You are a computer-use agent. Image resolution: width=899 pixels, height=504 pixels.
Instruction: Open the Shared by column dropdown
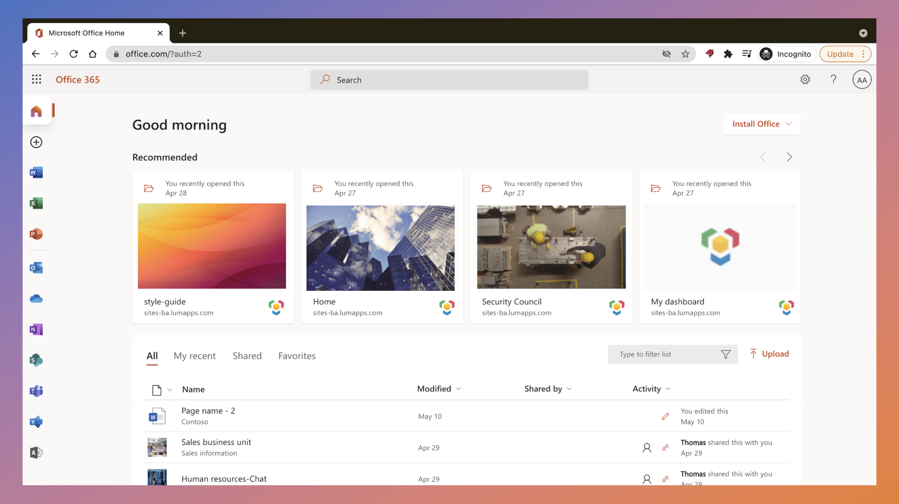[569, 389]
